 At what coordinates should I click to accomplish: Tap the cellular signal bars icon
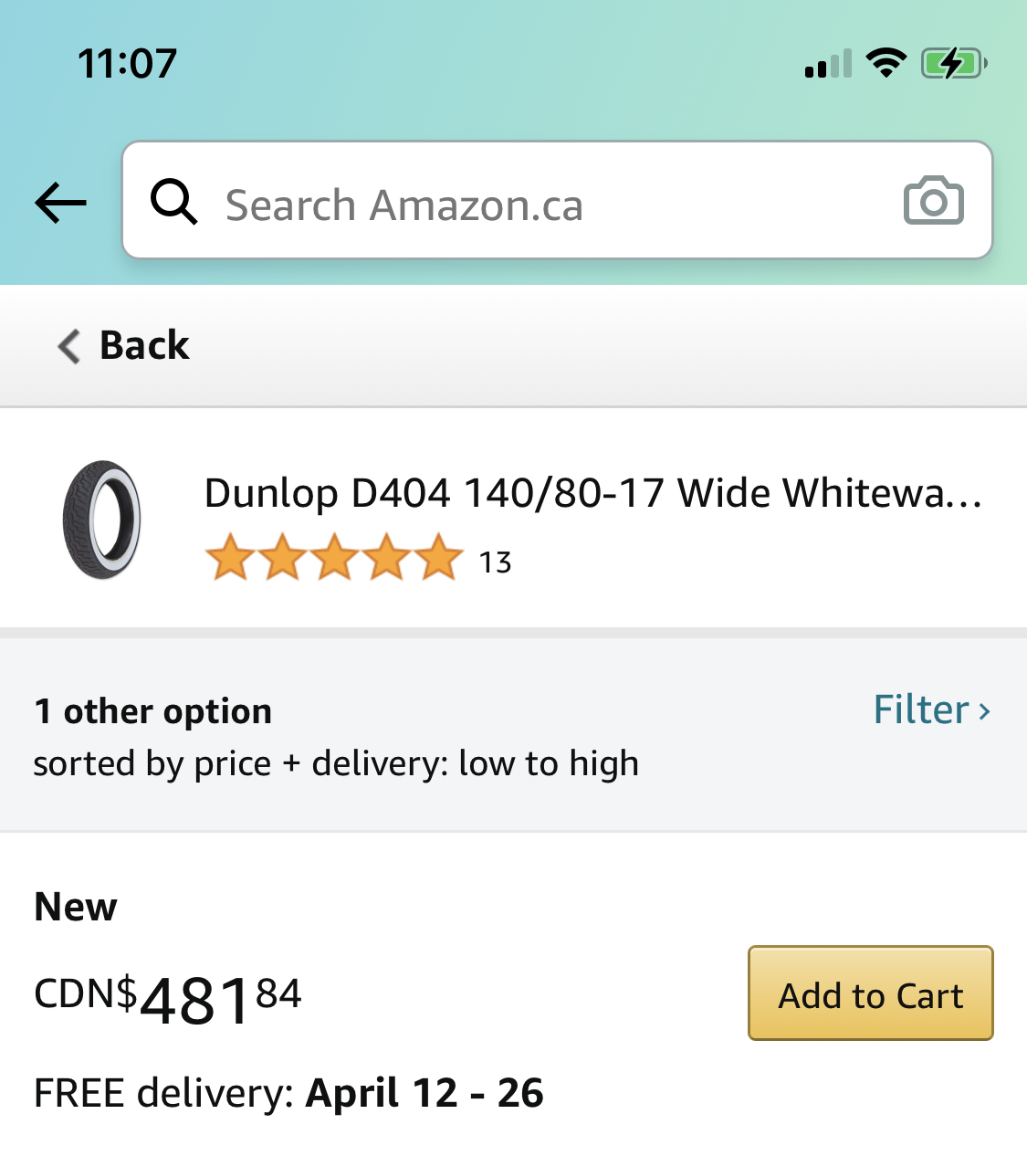click(x=828, y=64)
